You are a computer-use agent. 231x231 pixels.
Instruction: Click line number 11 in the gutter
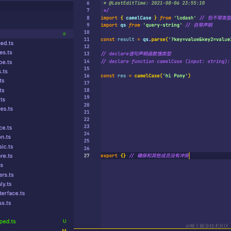coord(87,39)
